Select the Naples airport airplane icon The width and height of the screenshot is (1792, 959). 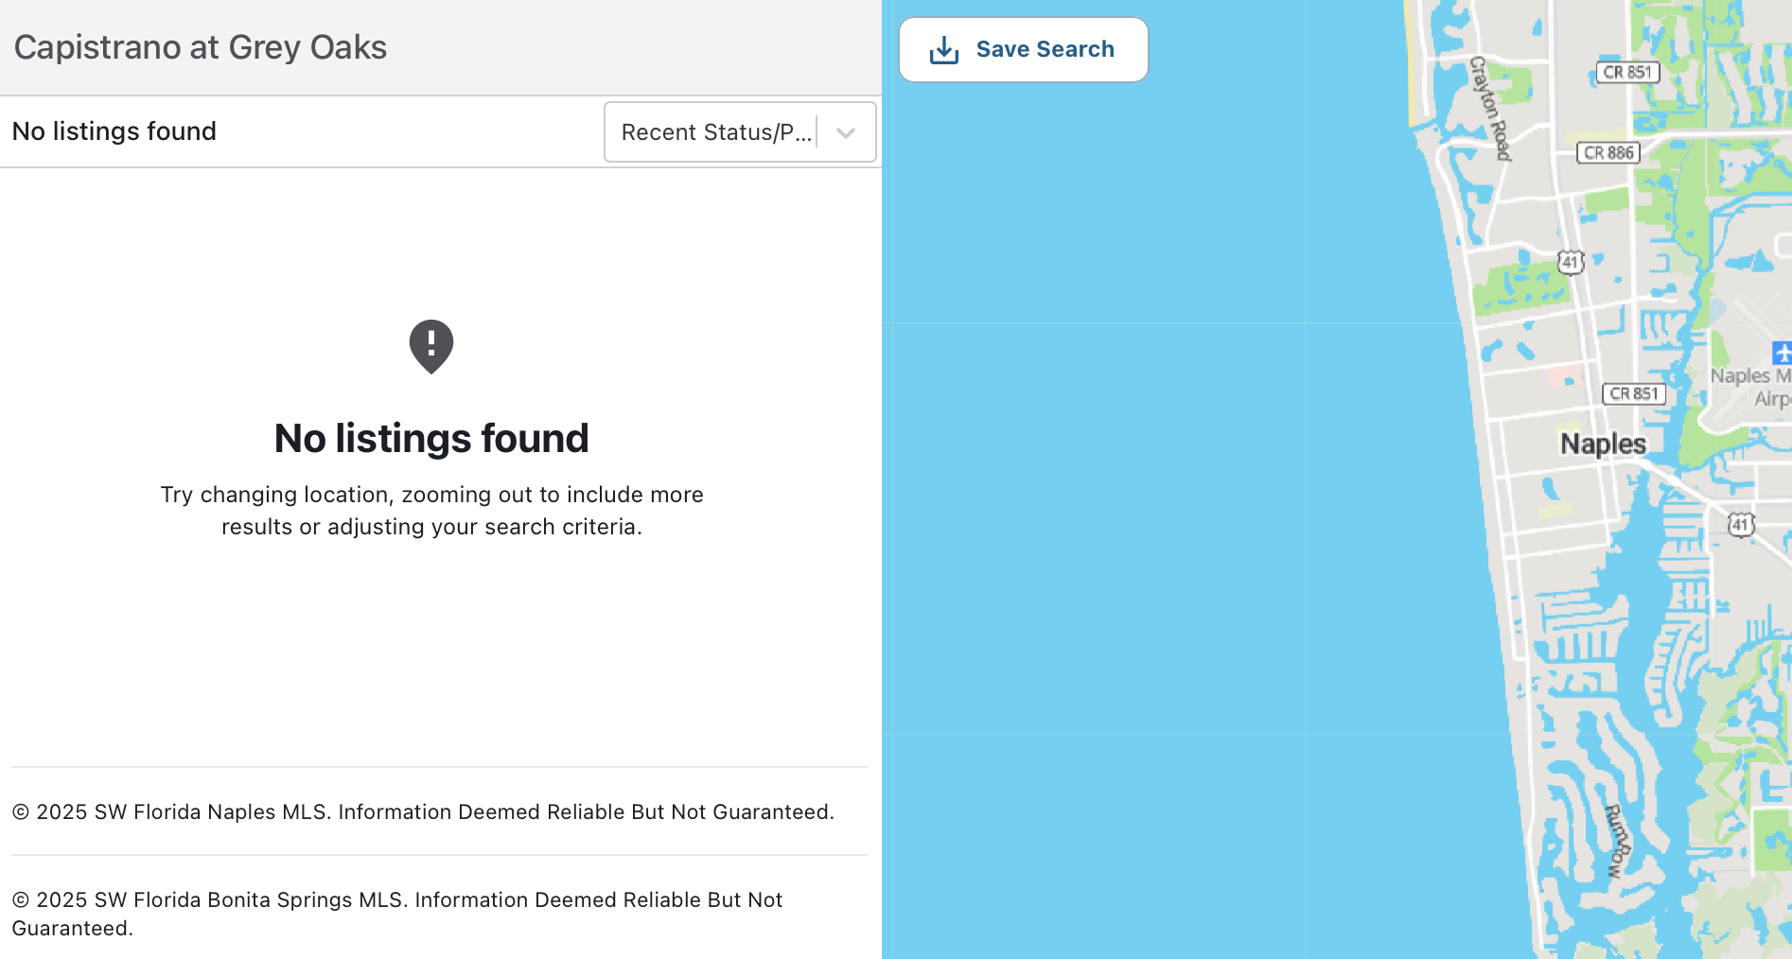pos(1782,353)
